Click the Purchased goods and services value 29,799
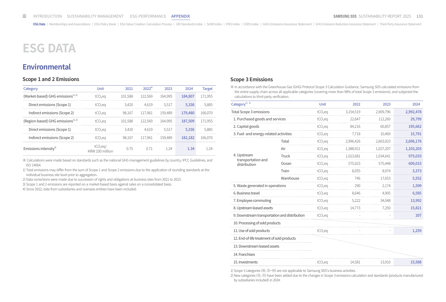This screenshot has height=302, width=446. click(x=416, y=119)
